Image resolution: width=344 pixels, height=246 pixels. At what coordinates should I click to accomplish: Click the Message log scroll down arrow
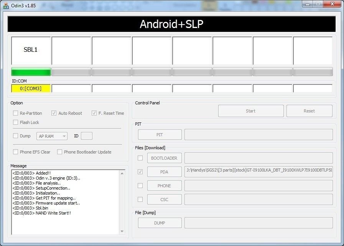(122, 231)
